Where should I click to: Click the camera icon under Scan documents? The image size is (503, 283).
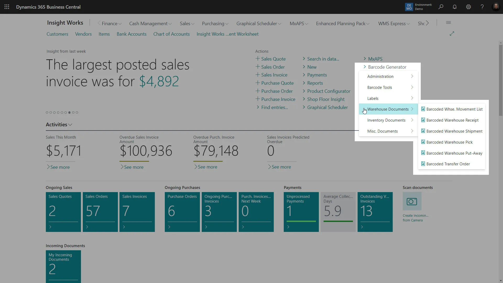[412, 201]
